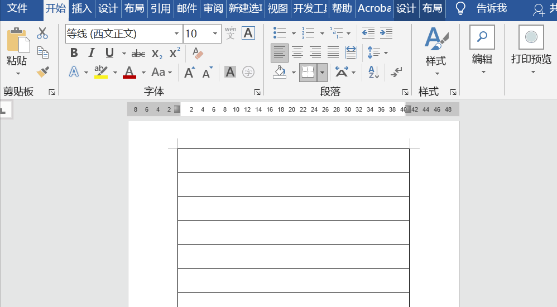
Task: Toggle bold formatting
Action: [x=74, y=53]
